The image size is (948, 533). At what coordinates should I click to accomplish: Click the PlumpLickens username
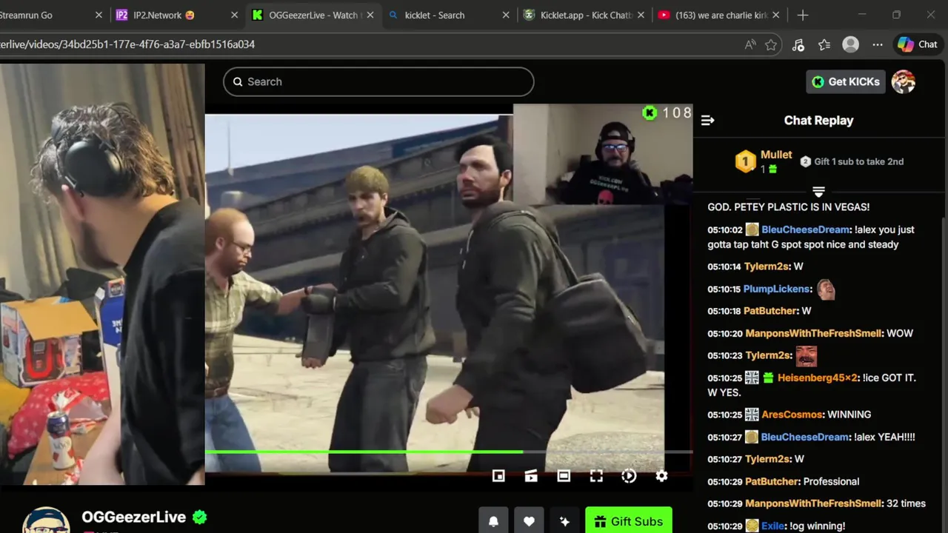coord(777,289)
